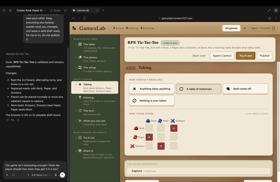The image size is (280, 182).
Task: Click the blue Scissors column header icon
Action: (x=173, y=121)
